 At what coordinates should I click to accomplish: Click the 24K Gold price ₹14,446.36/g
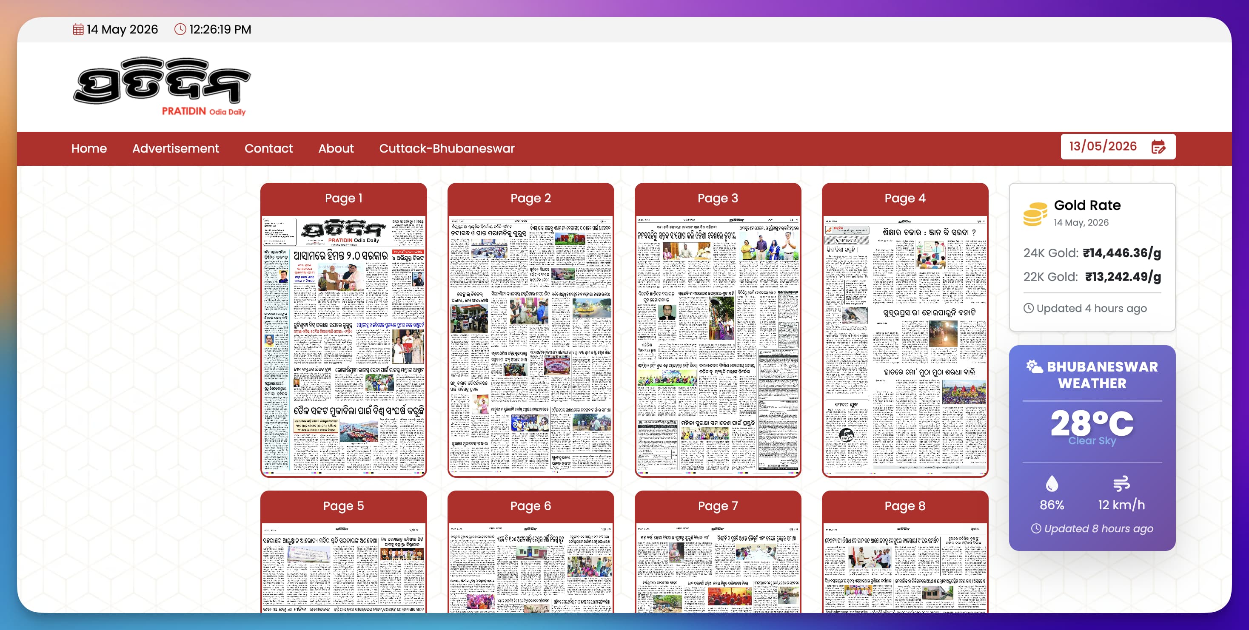(1122, 253)
